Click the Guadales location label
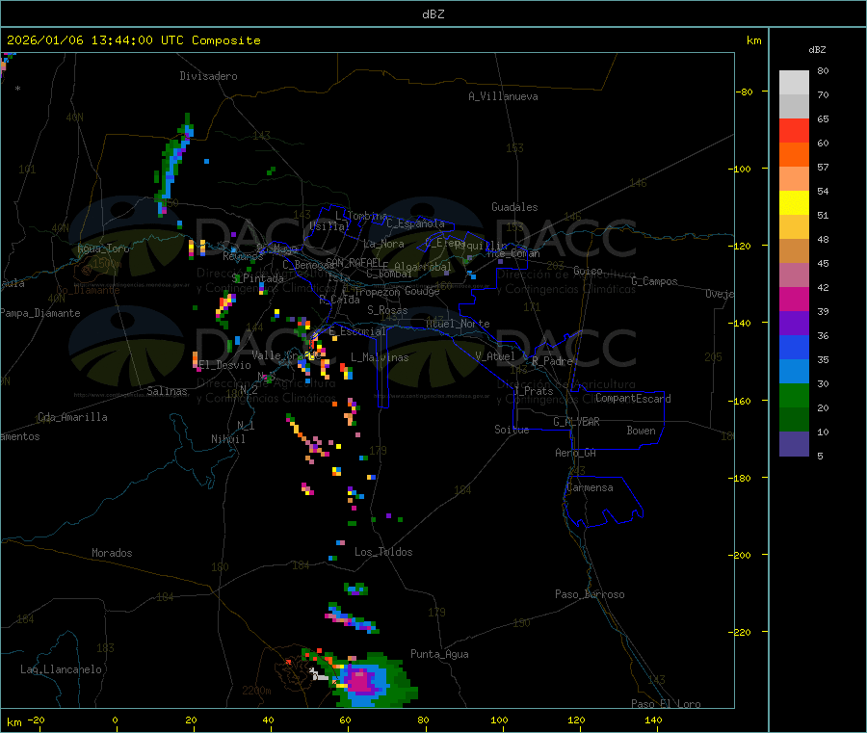 tap(514, 207)
